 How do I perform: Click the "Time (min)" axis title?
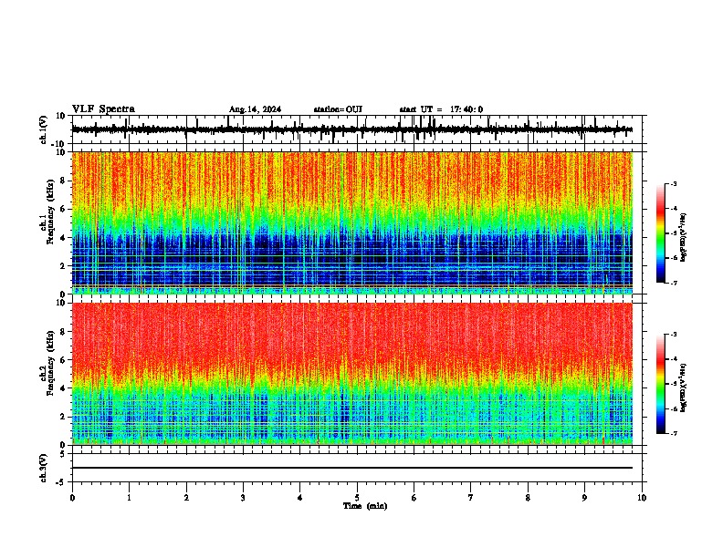(365, 506)
